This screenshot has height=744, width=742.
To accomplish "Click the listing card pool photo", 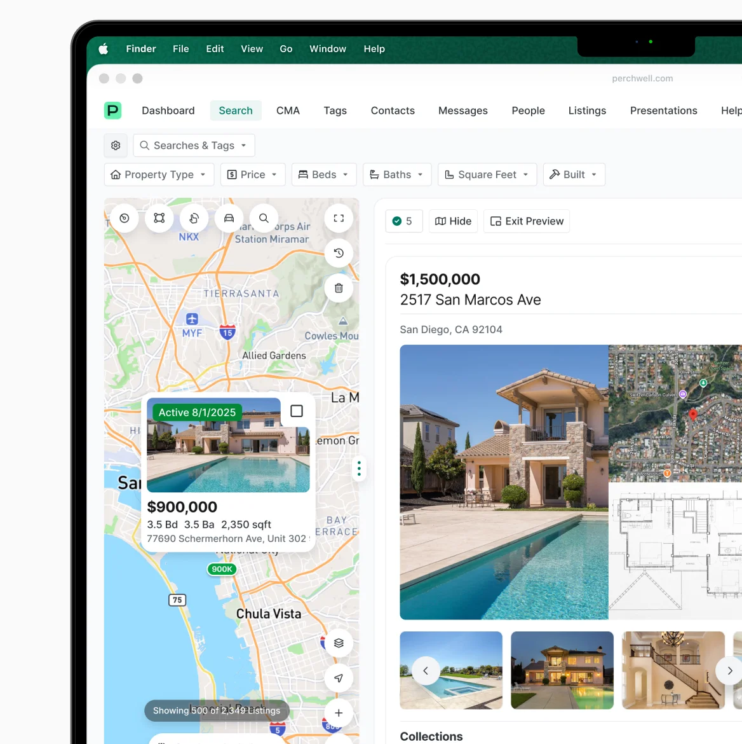I will [228, 445].
